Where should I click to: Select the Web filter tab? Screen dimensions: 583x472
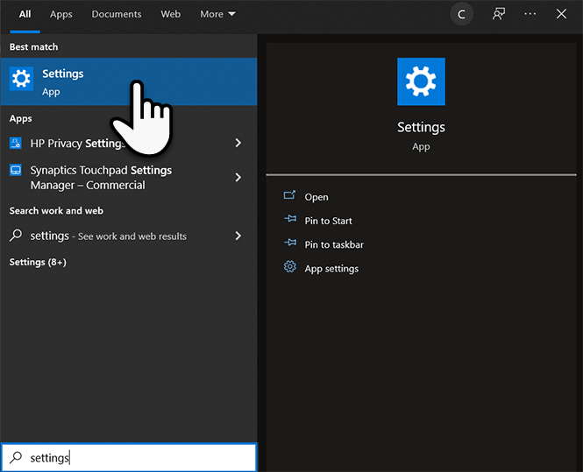tap(170, 14)
